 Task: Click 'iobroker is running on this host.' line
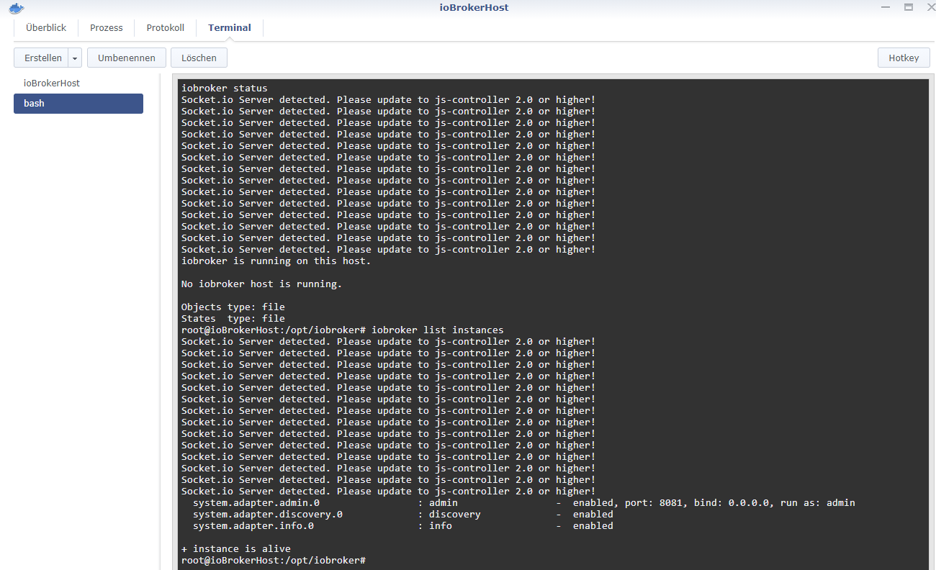click(276, 261)
